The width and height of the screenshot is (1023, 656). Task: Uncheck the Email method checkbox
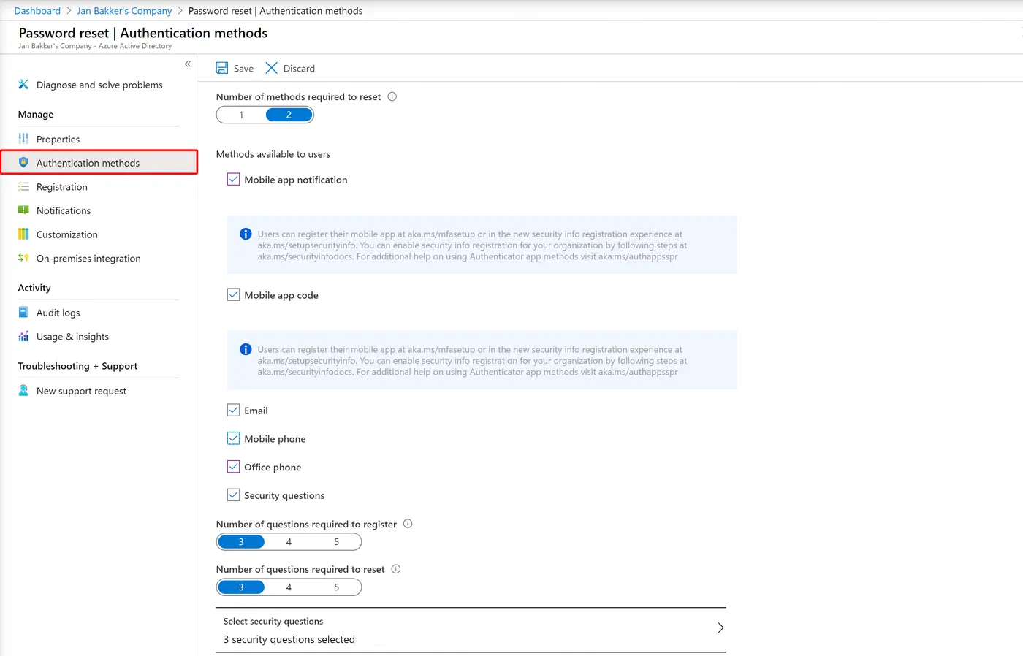[233, 410]
